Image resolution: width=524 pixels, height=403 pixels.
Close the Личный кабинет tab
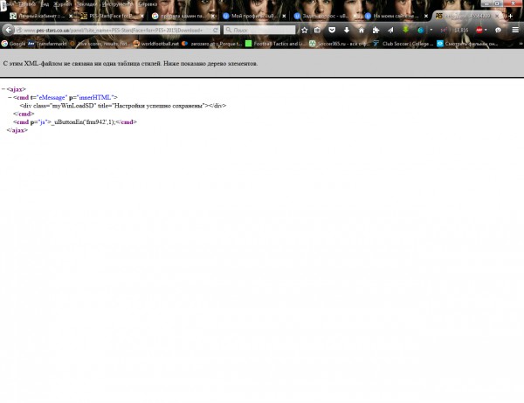tap(71, 16)
